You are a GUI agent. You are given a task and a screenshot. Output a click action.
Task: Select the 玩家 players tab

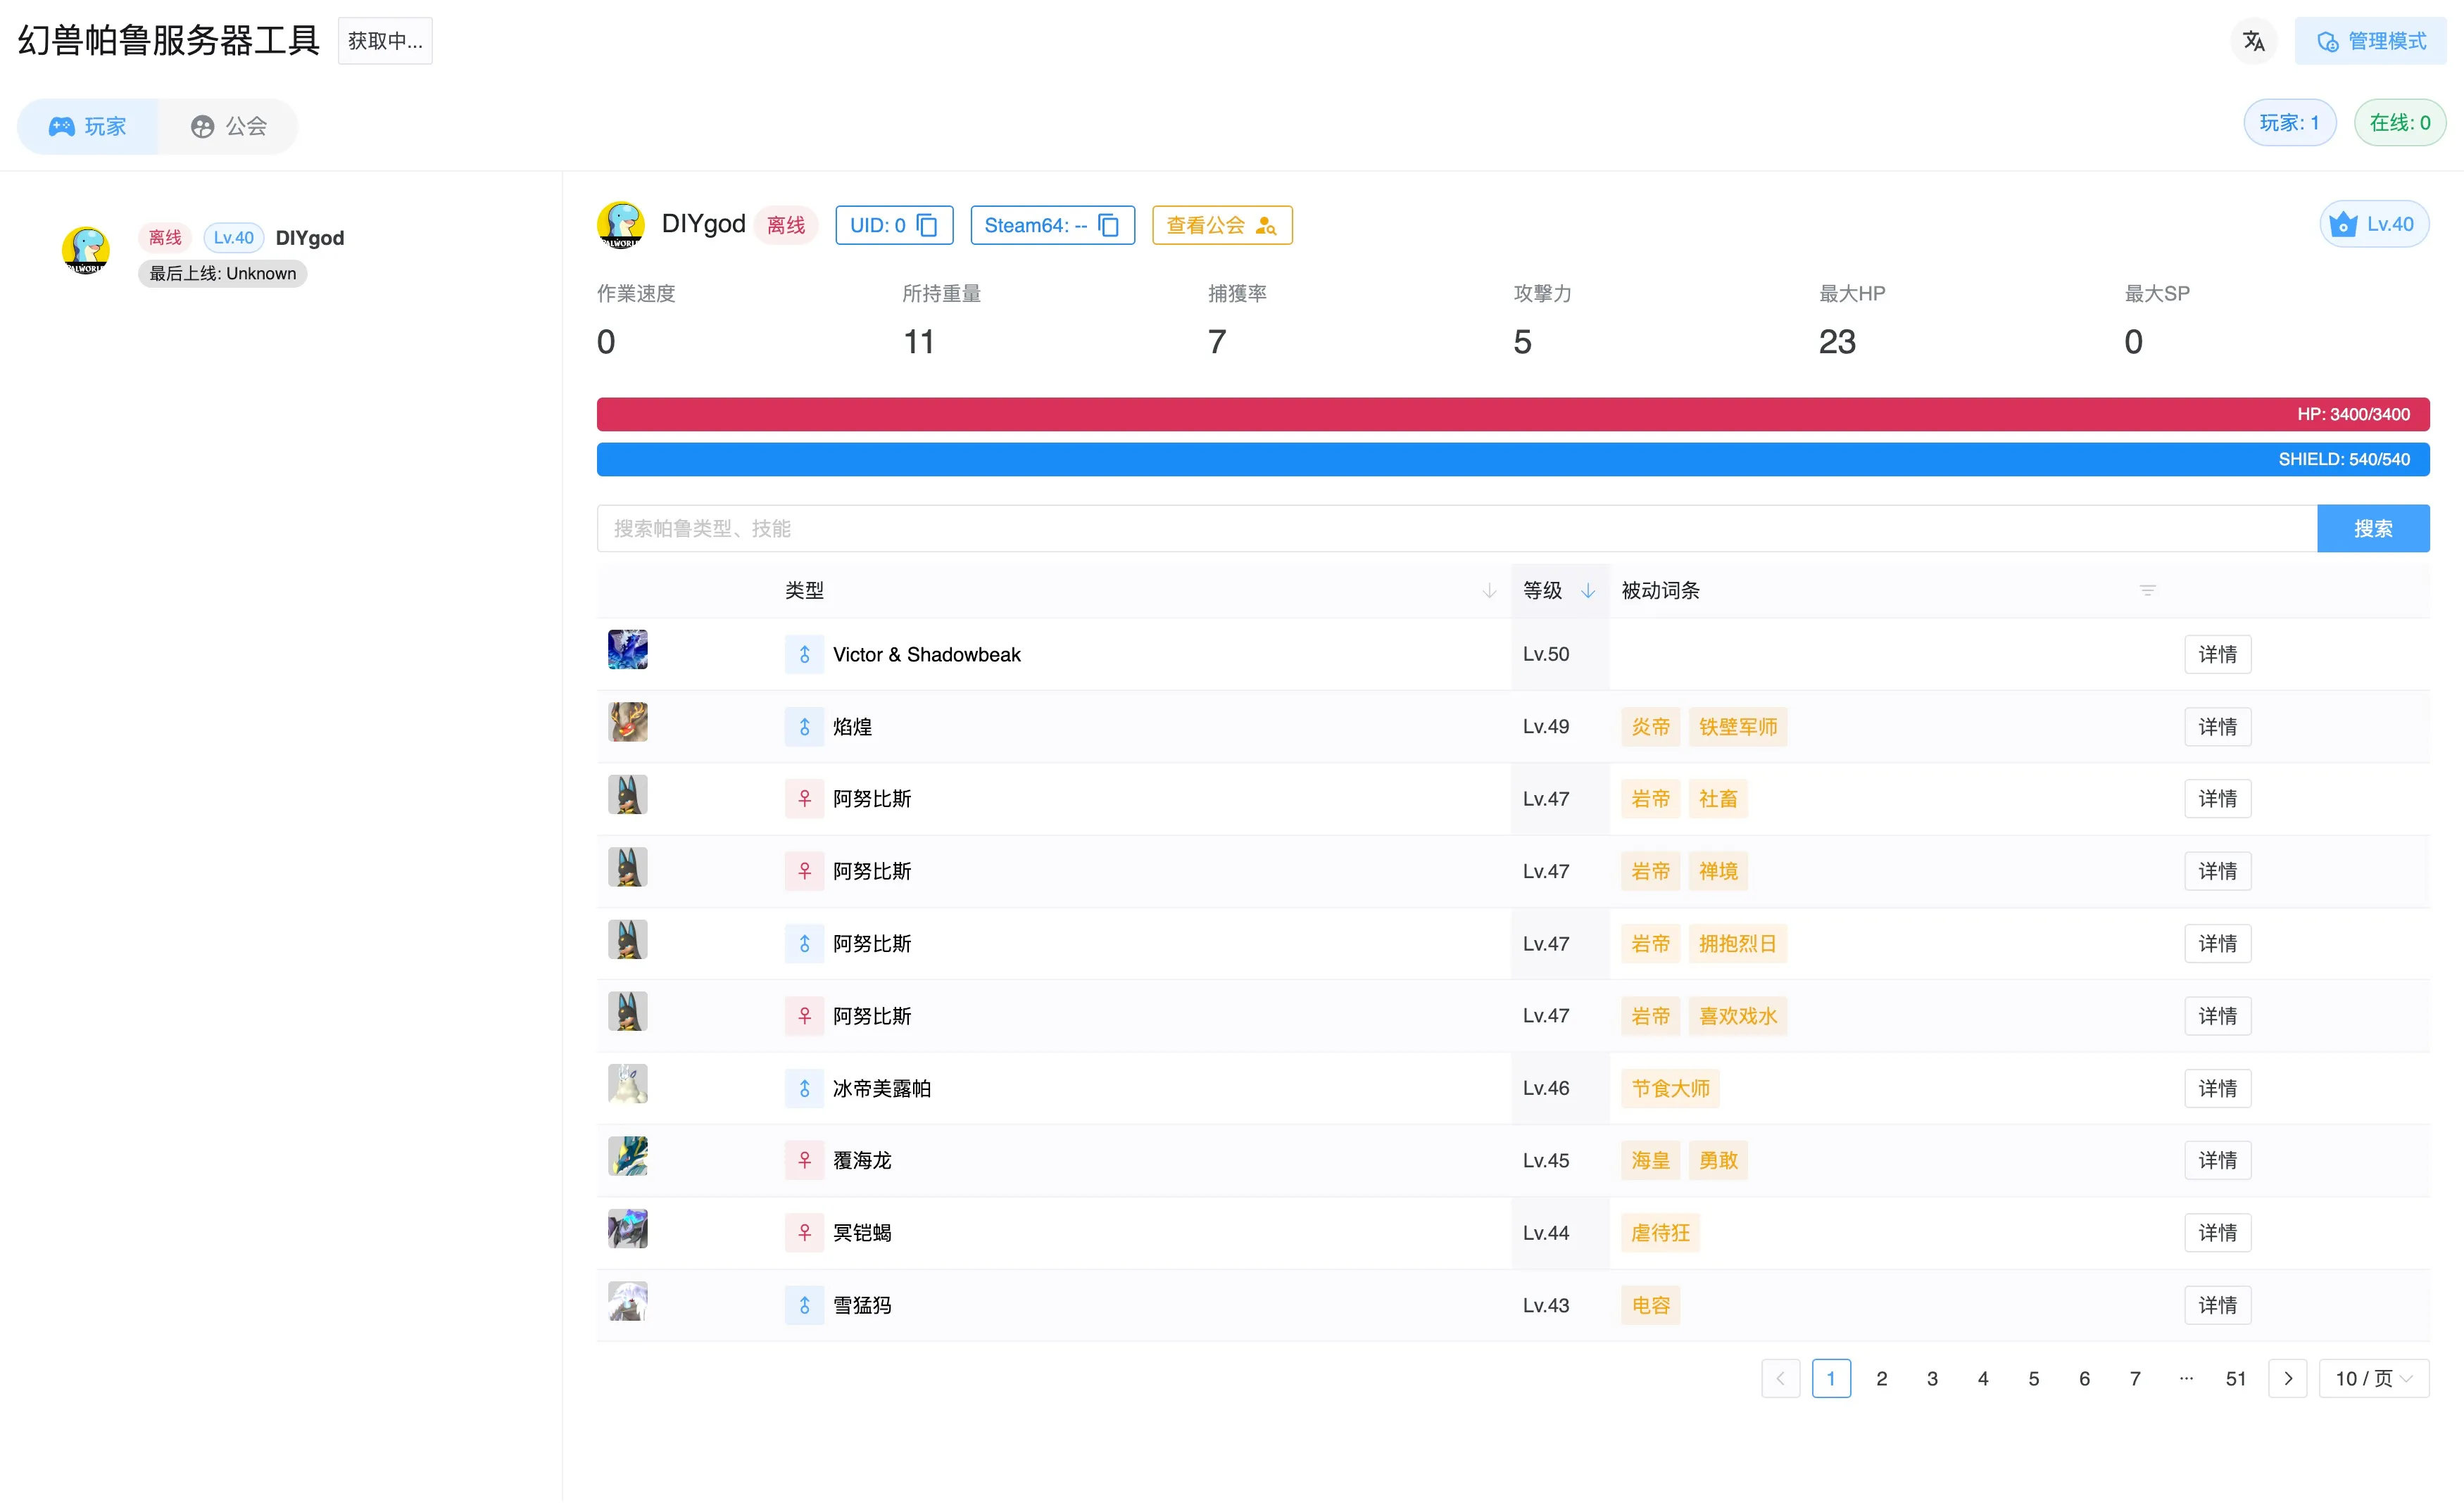pyautogui.click(x=88, y=126)
